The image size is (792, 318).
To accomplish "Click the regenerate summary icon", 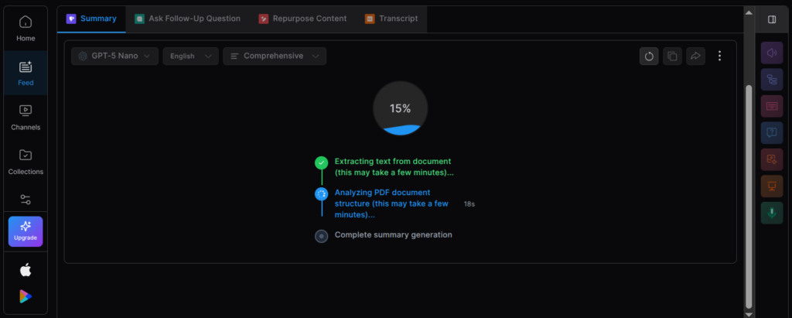I will 649,56.
